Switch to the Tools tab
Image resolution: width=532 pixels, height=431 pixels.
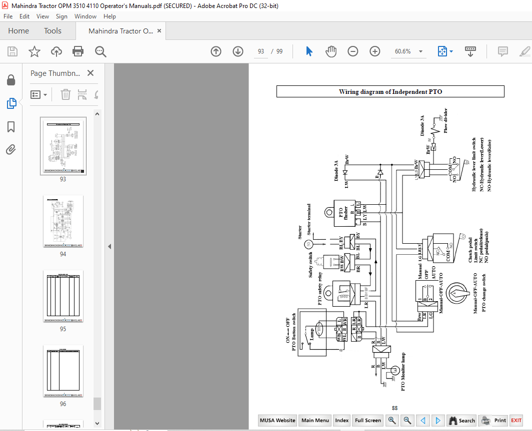(52, 31)
